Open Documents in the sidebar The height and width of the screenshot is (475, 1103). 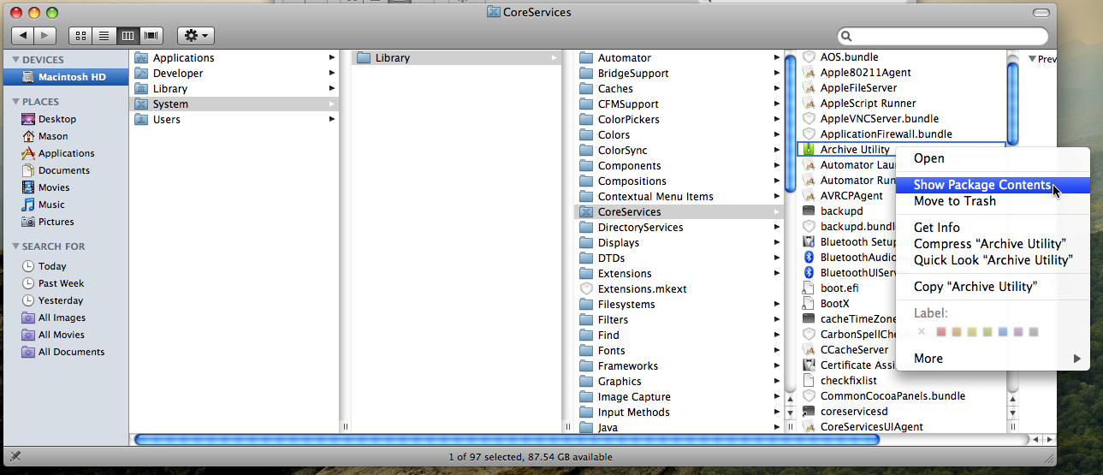65,170
